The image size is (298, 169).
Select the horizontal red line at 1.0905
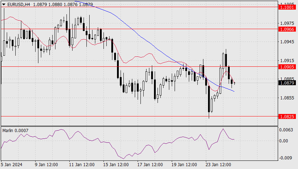[x=139, y=67]
